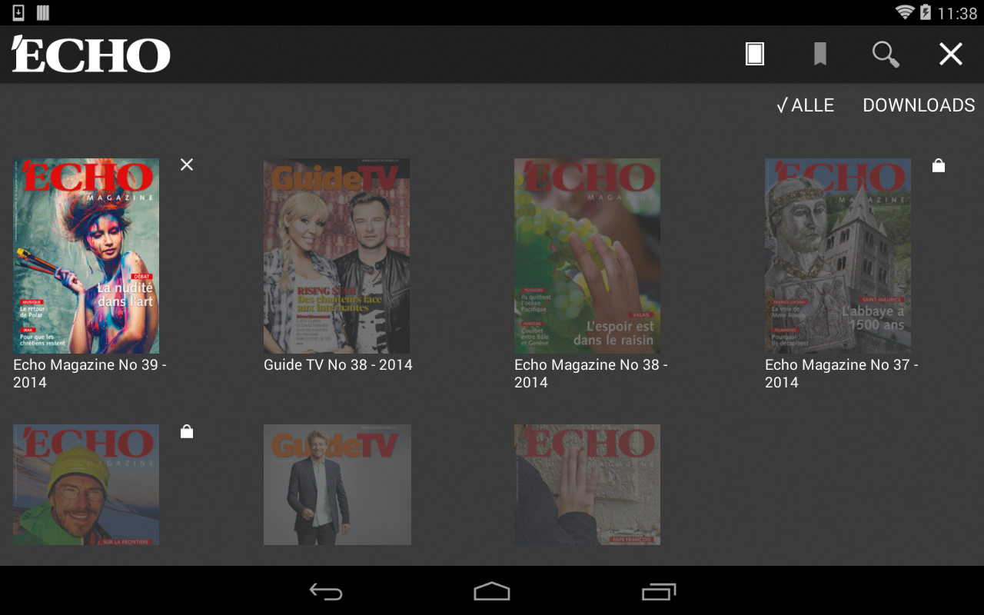Tap the Wi-Fi status icon
The width and height of the screenshot is (984, 615).
pyautogui.click(x=905, y=12)
